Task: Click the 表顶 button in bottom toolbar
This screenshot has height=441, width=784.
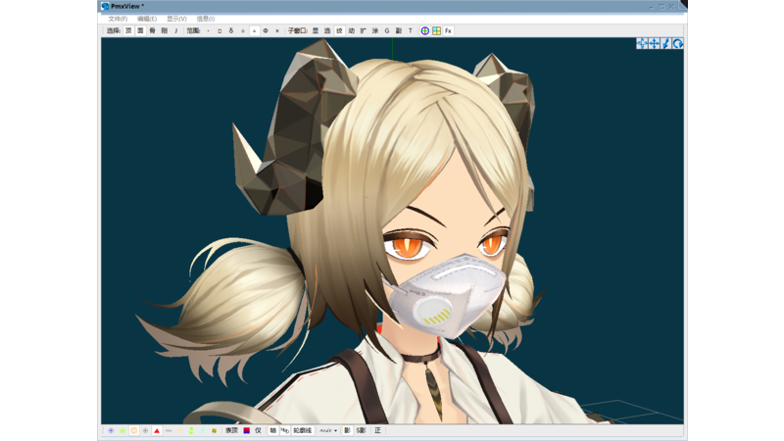Action: pyautogui.click(x=231, y=430)
